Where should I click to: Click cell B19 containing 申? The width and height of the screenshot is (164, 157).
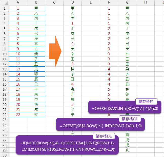[36, 100]
